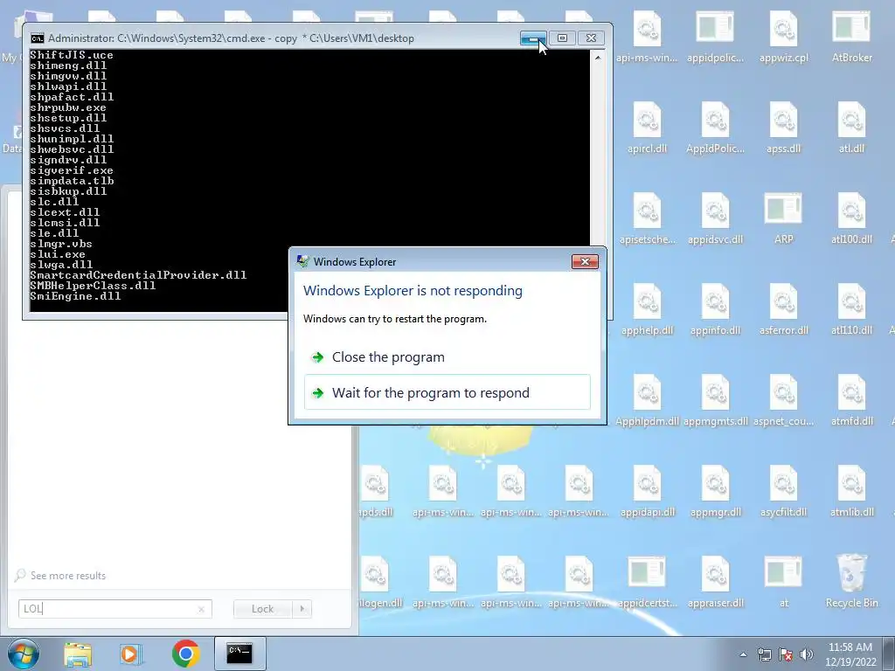Launch Windows Media Player from taskbar
Screen dimensions: 895x671
pyautogui.click(x=131, y=654)
